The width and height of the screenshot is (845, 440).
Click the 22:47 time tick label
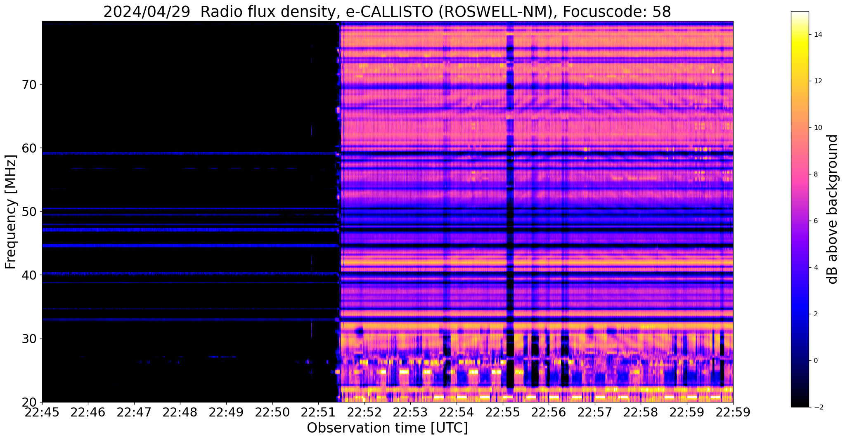(x=134, y=412)
